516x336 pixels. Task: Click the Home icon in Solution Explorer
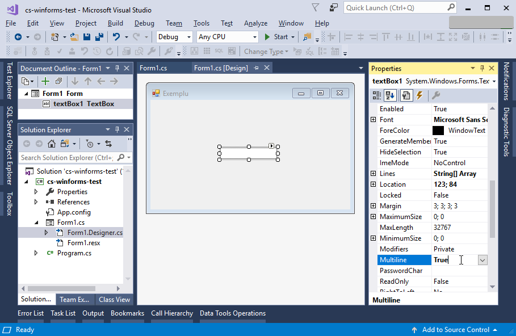click(x=51, y=144)
